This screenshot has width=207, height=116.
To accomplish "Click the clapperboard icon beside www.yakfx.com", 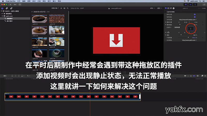I will point(109,9).
